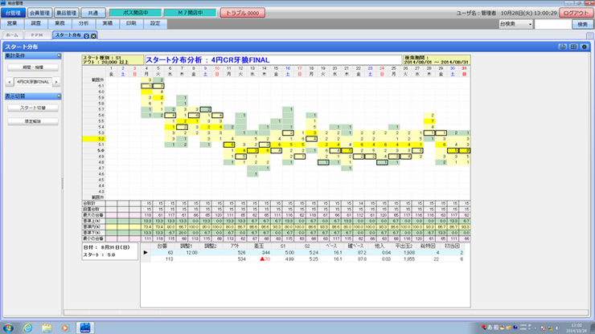Viewport: 595px width, 334px height.
Task: Click the grid layout icon in panel header
Action: (x=573, y=47)
